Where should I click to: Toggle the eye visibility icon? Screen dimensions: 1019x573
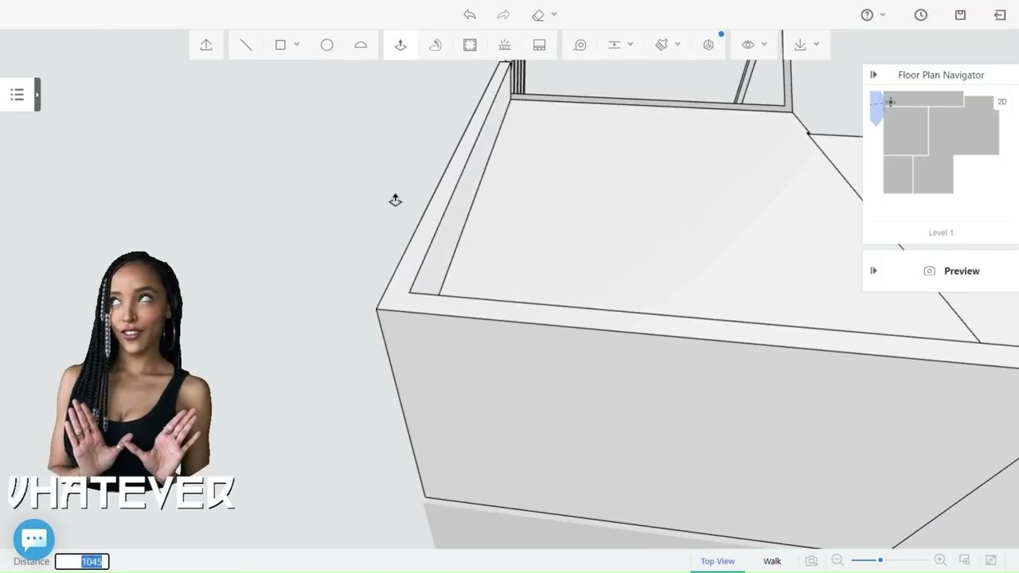pyautogui.click(x=748, y=45)
